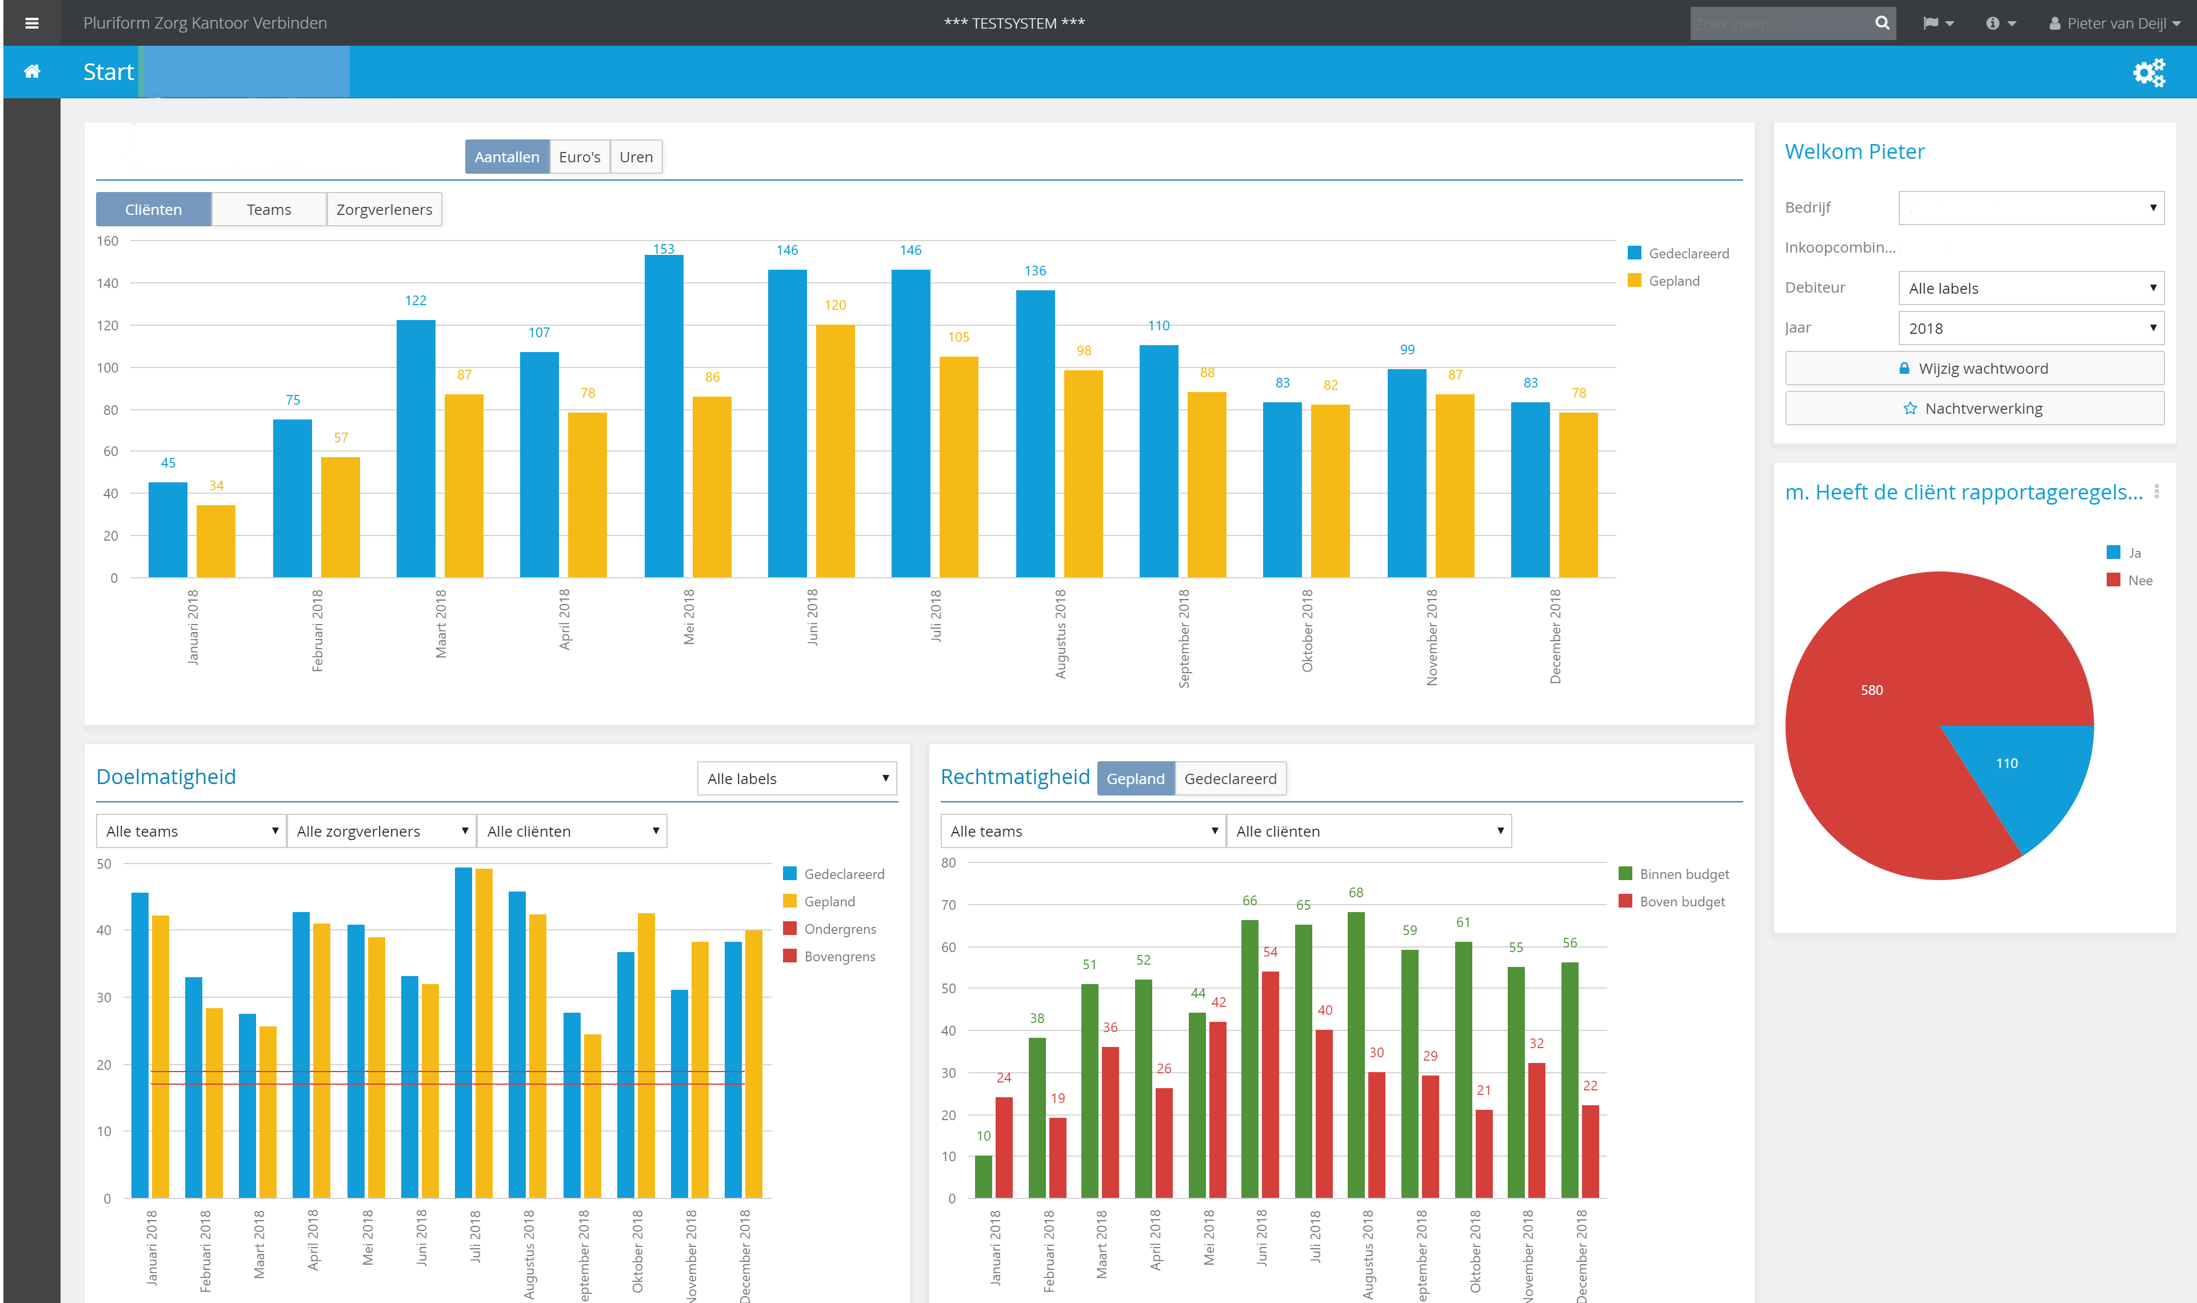The image size is (2197, 1303).
Task: Click the Nachtverwerking button
Action: 1974,408
